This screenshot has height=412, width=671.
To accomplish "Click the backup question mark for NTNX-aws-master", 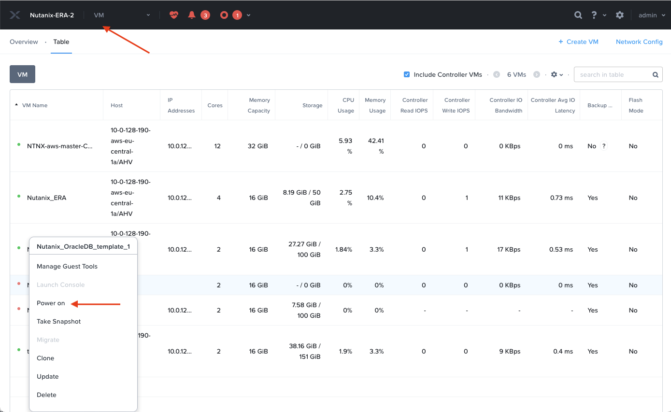I will pos(604,146).
